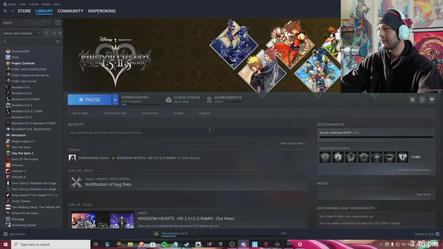Click the cloud status icon
The width and height of the screenshot is (443, 249).
click(x=169, y=100)
